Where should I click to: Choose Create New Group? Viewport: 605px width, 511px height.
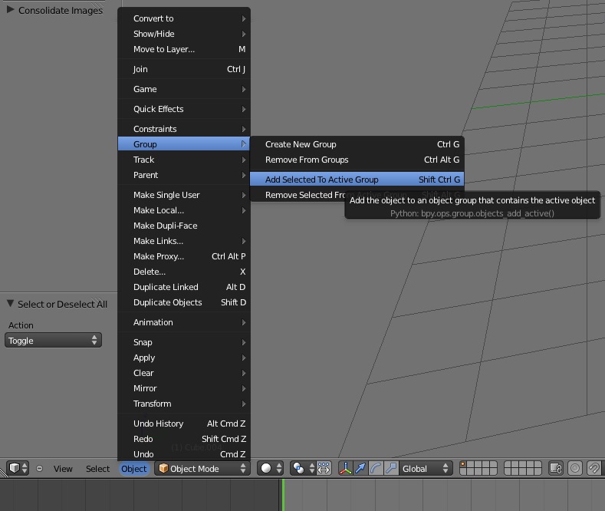357,144
